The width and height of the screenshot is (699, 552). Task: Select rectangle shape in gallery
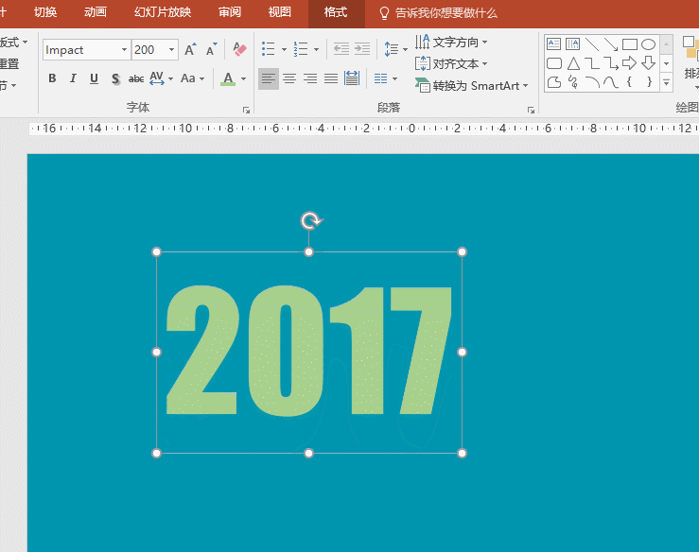(629, 44)
